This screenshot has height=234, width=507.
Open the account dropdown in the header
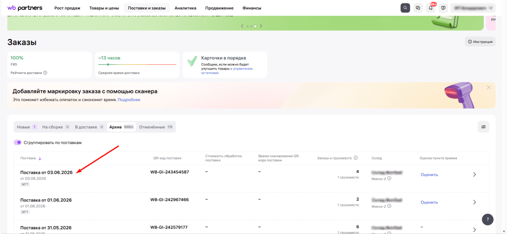click(x=473, y=8)
